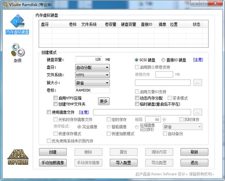Click the image file path field
The width and height of the screenshot is (225, 181).
point(142,112)
